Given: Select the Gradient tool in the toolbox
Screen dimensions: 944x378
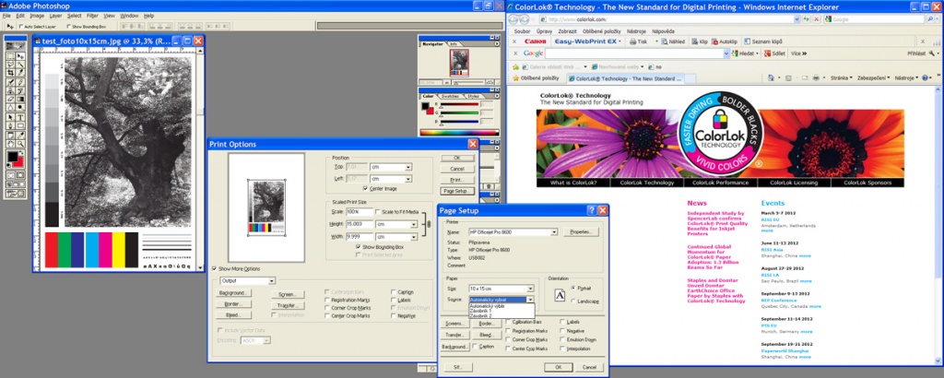Looking at the screenshot, I should tap(20, 99).
